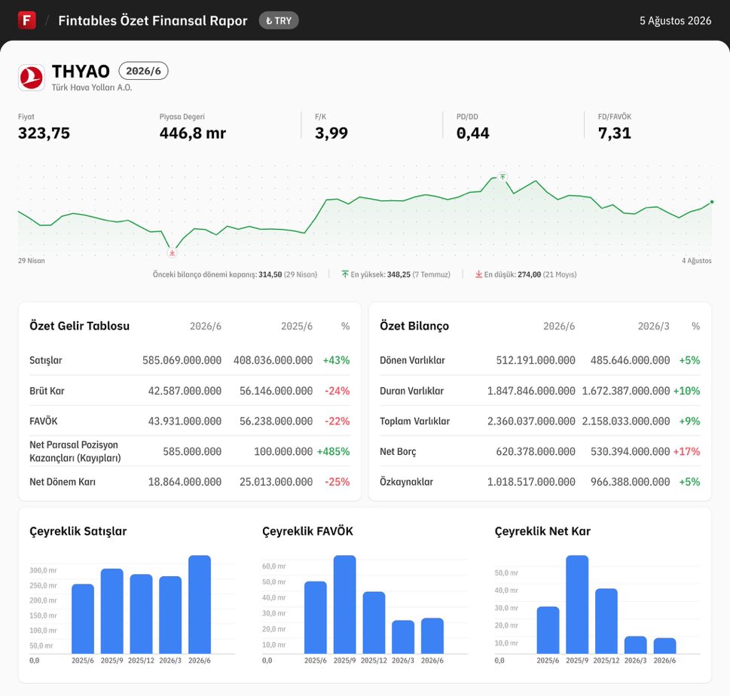The width and height of the screenshot is (730, 696).
Task: Click the Net Borç value 620.378.000.000
Action: 536,452
